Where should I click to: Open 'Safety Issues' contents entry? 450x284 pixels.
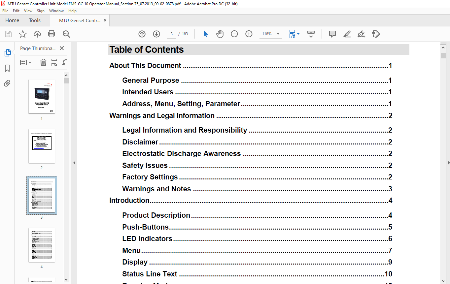[257, 166]
